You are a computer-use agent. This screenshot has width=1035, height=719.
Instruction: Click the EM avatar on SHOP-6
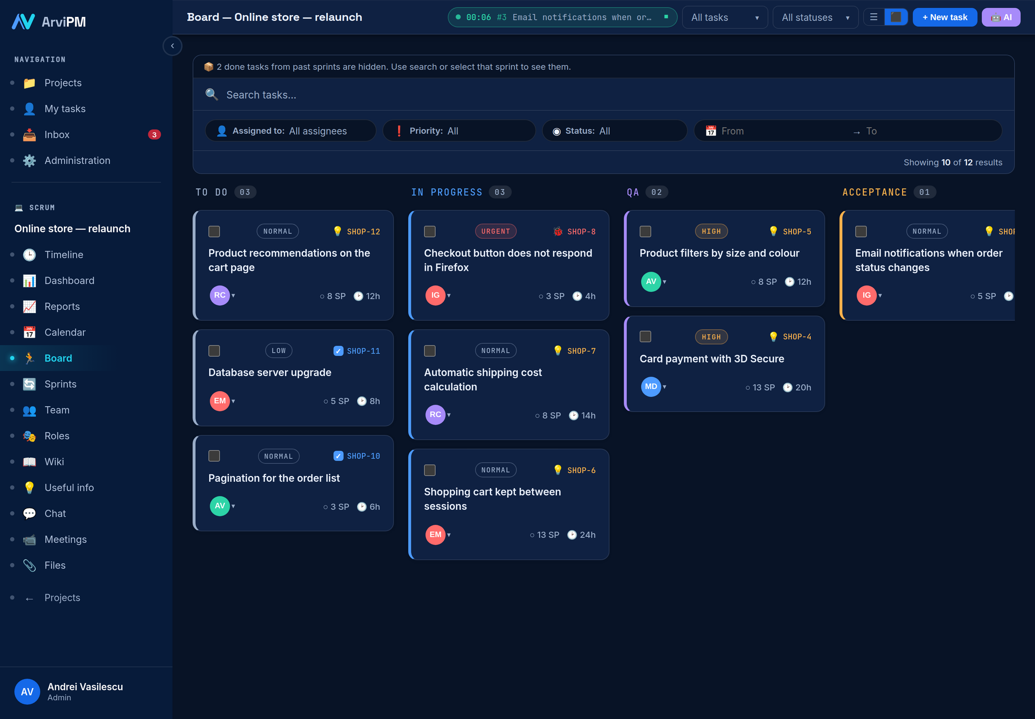pyautogui.click(x=435, y=535)
